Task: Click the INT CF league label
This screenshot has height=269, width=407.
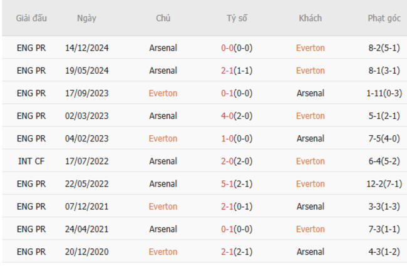Action: (x=31, y=161)
